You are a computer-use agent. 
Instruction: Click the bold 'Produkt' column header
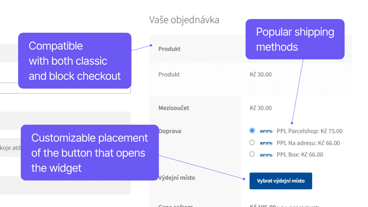tap(170, 49)
